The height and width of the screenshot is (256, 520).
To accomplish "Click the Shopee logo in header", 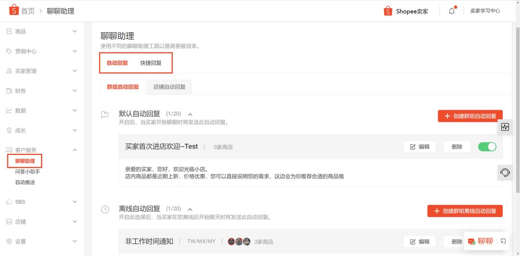I will pyautogui.click(x=13, y=10).
